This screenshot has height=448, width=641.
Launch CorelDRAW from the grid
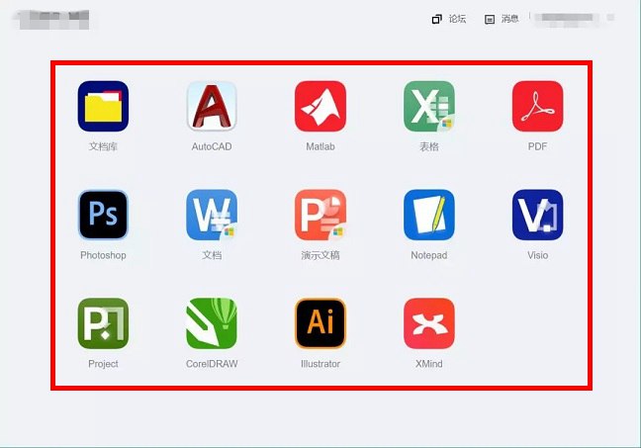(x=212, y=323)
